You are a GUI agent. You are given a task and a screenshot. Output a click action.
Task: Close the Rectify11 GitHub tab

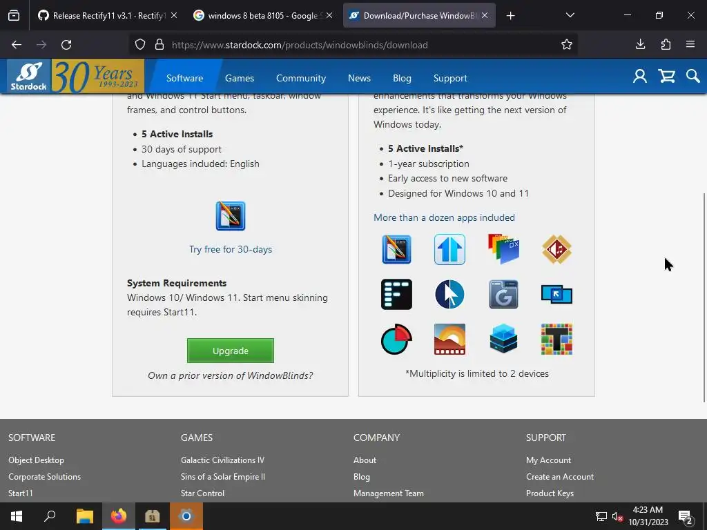[173, 15]
